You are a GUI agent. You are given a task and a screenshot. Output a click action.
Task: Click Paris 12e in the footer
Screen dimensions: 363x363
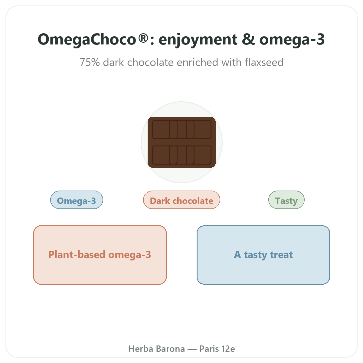(217, 349)
